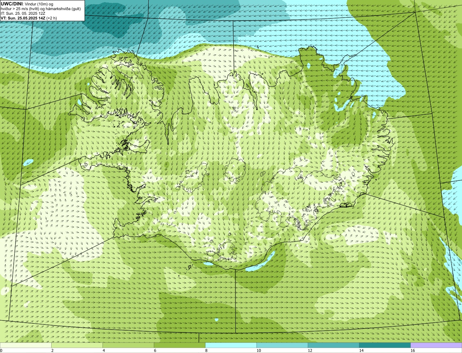
Task: Click the scale label '4'
Action: [x=104, y=350]
